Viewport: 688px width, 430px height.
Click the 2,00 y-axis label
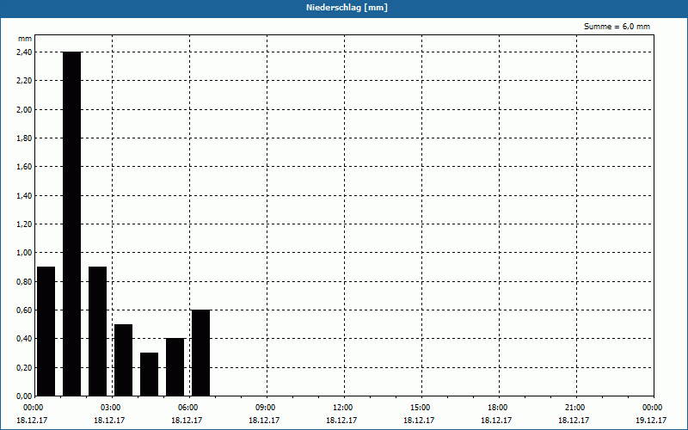tap(24, 110)
